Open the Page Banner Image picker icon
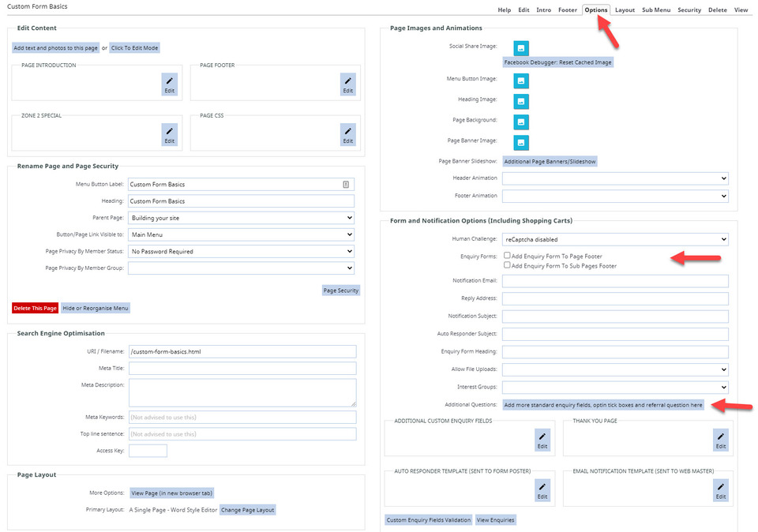758x532 pixels. pos(521,140)
